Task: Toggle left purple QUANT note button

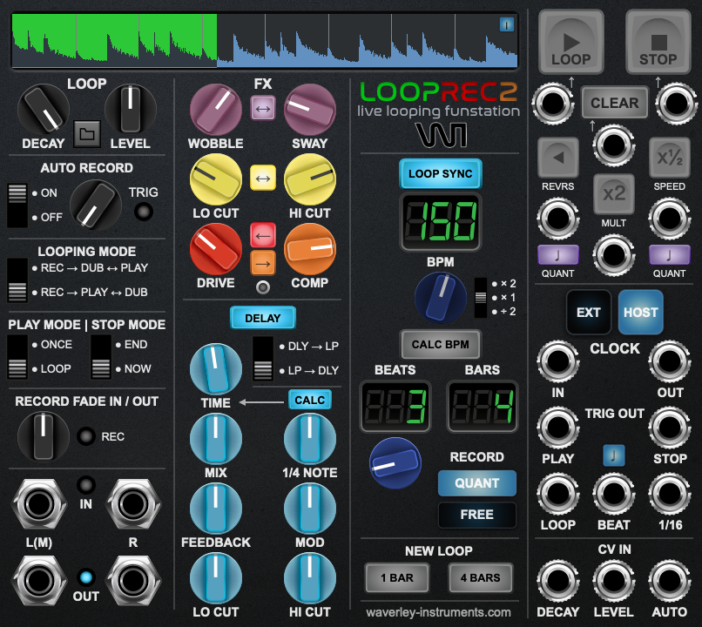Action: tap(557, 255)
